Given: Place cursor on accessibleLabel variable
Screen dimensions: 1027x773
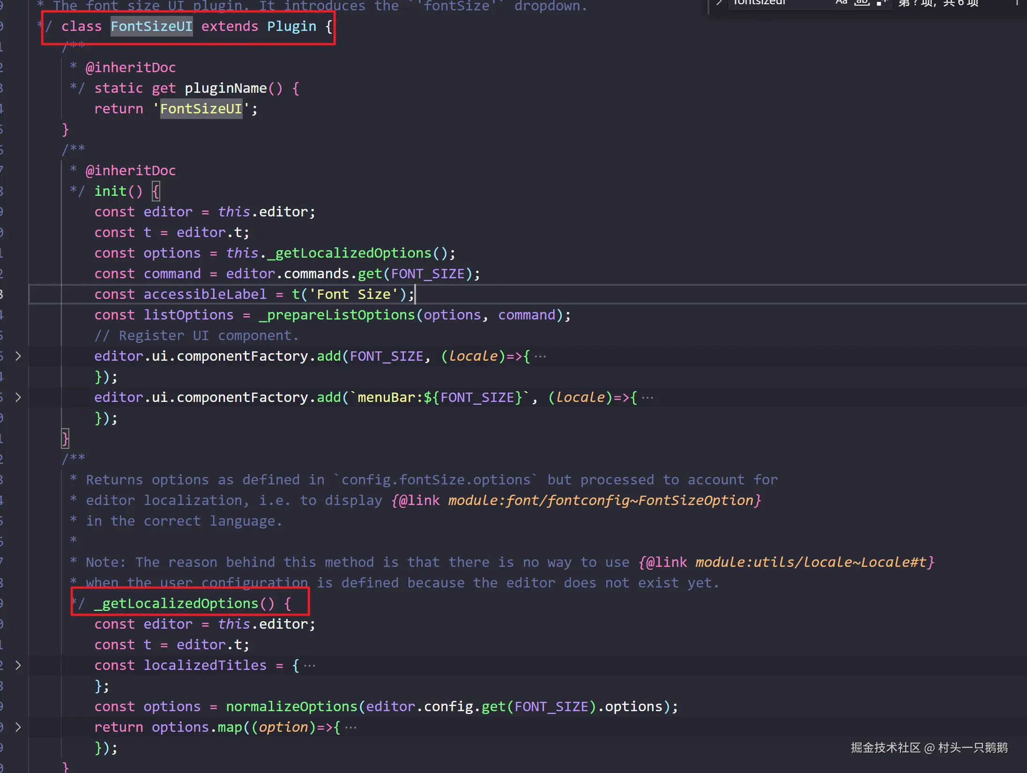Looking at the screenshot, I should 205,294.
